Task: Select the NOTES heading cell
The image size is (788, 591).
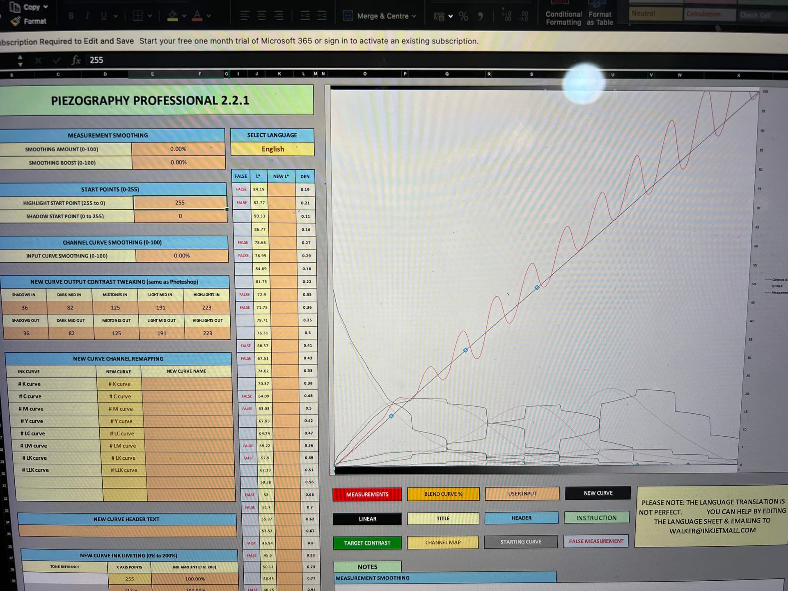Action: click(x=367, y=567)
